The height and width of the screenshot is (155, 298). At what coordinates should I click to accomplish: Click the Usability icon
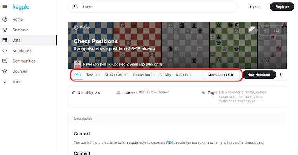[x=74, y=92]
